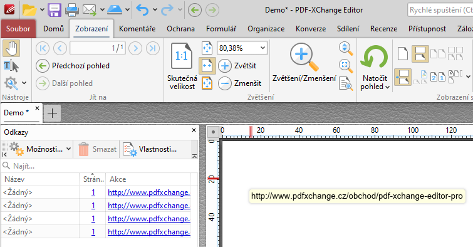Open the zoom level 80,38% dropdown
The width and height of the screenshot is (473, 247).
[x=262, y=48]
